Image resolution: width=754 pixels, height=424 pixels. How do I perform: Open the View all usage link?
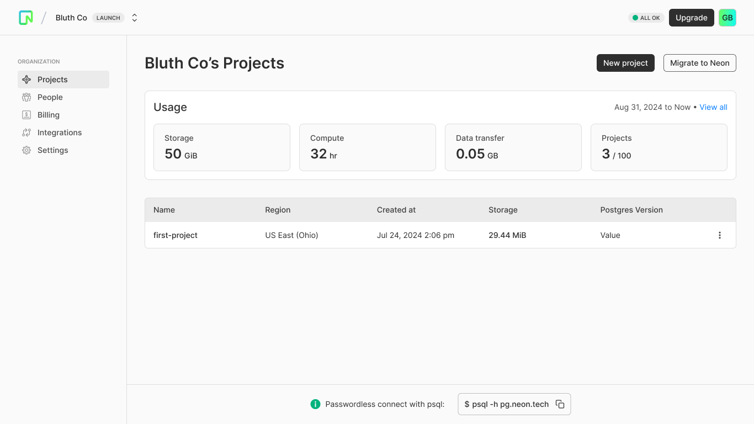[713, 107]
